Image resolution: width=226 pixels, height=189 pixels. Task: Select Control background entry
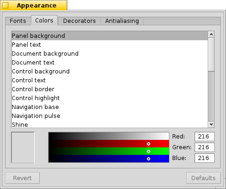109,72
